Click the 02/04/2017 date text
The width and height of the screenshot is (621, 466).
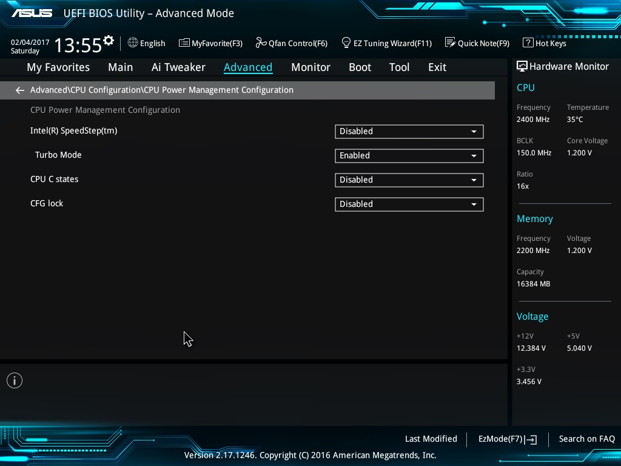30,42
